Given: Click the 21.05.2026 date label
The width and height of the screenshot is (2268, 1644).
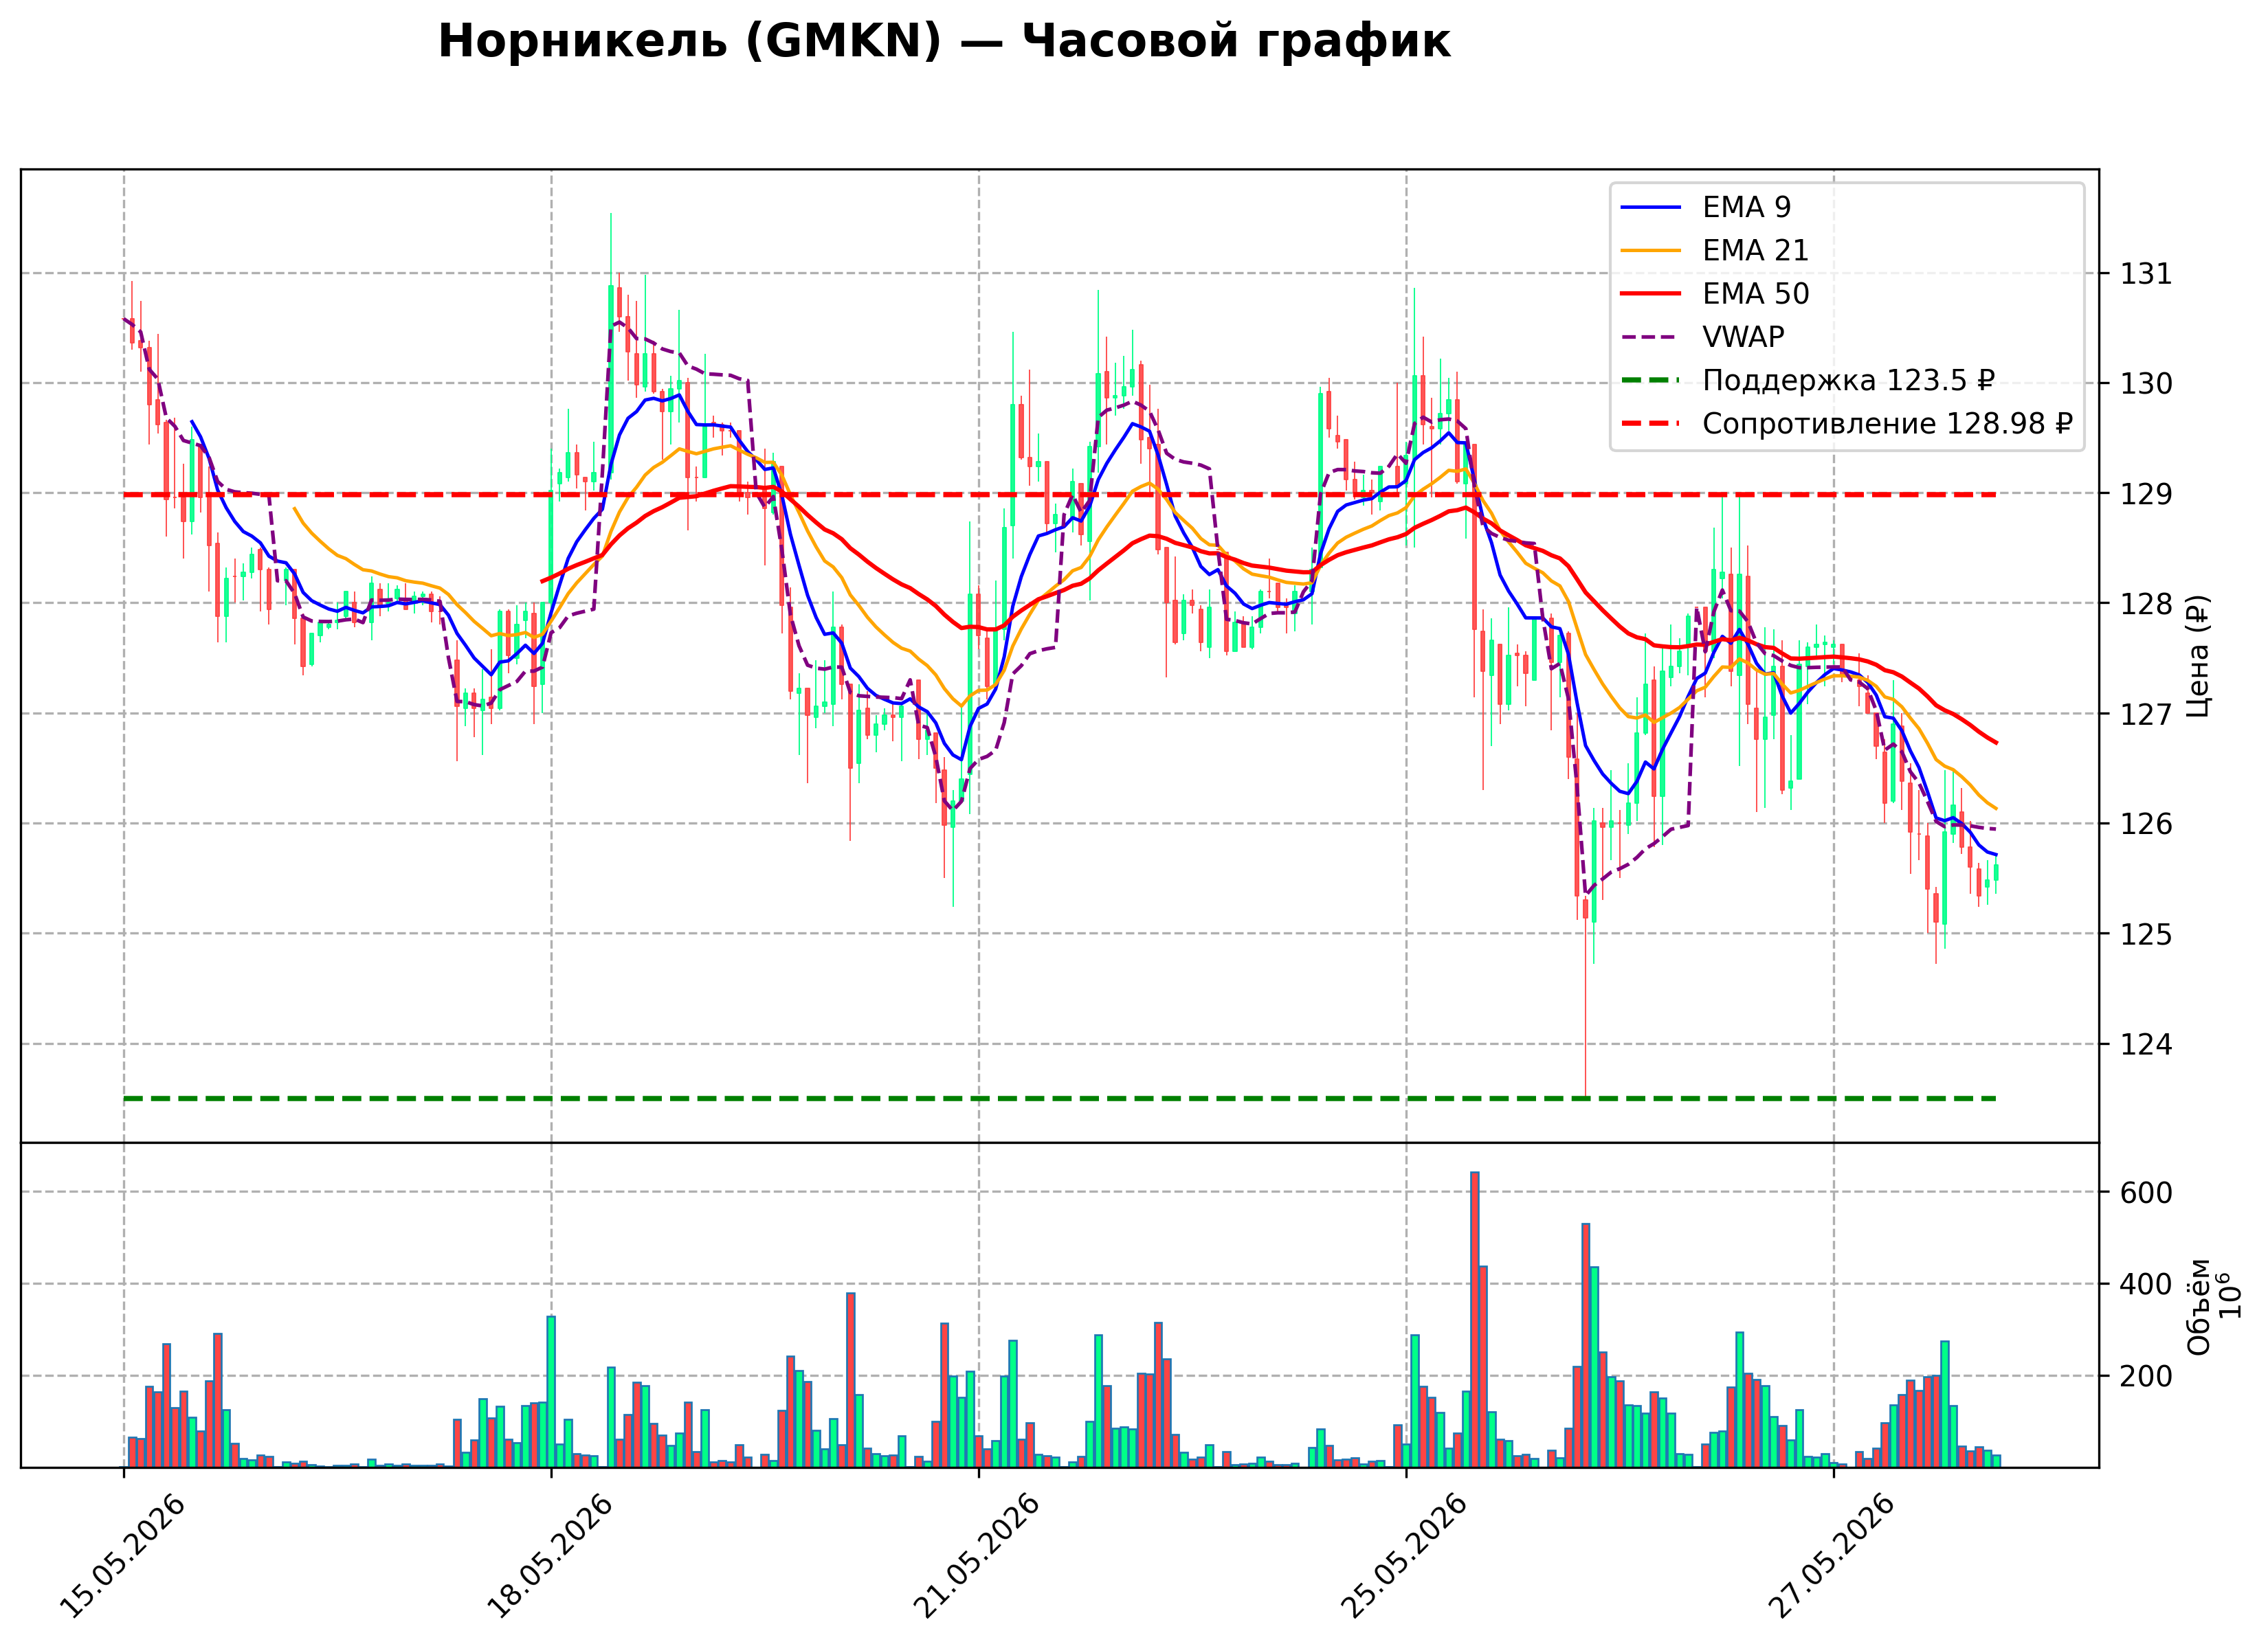Looking at the screenshot, I should (976, 1555).
